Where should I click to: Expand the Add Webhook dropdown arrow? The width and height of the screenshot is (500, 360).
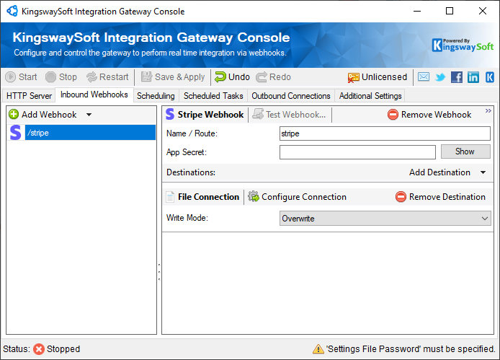point(89,115)
